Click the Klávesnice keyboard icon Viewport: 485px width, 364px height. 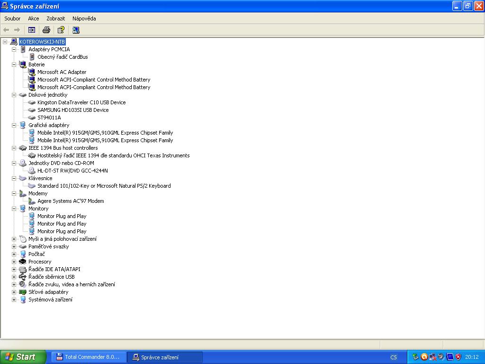coord(23,178)
